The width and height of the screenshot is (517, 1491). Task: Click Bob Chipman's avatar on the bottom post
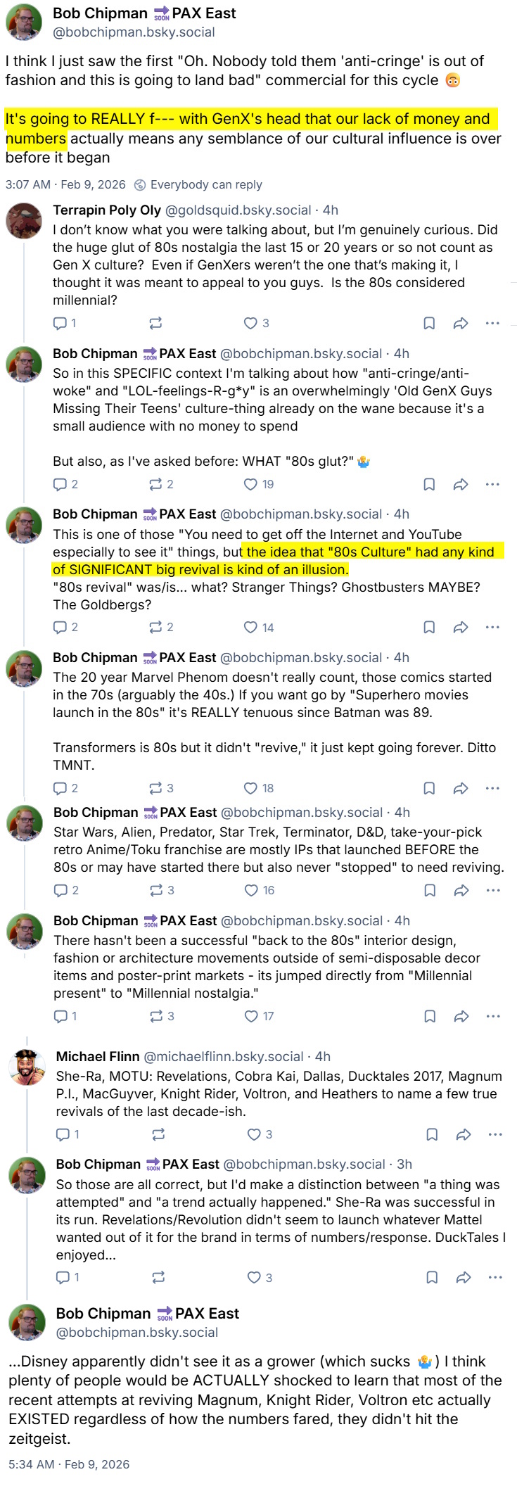click(27, 1323)
